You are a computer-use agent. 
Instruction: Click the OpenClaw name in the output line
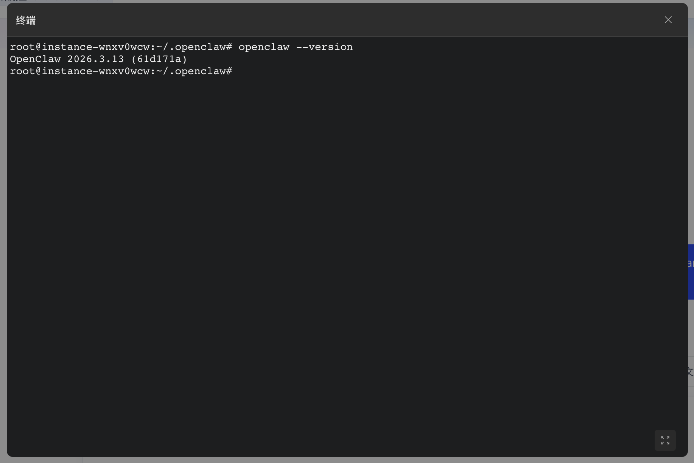pos(35,59)
